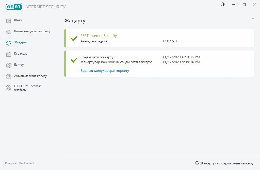
Task: Open the page help question mark
Action: [x=253, y=21]
